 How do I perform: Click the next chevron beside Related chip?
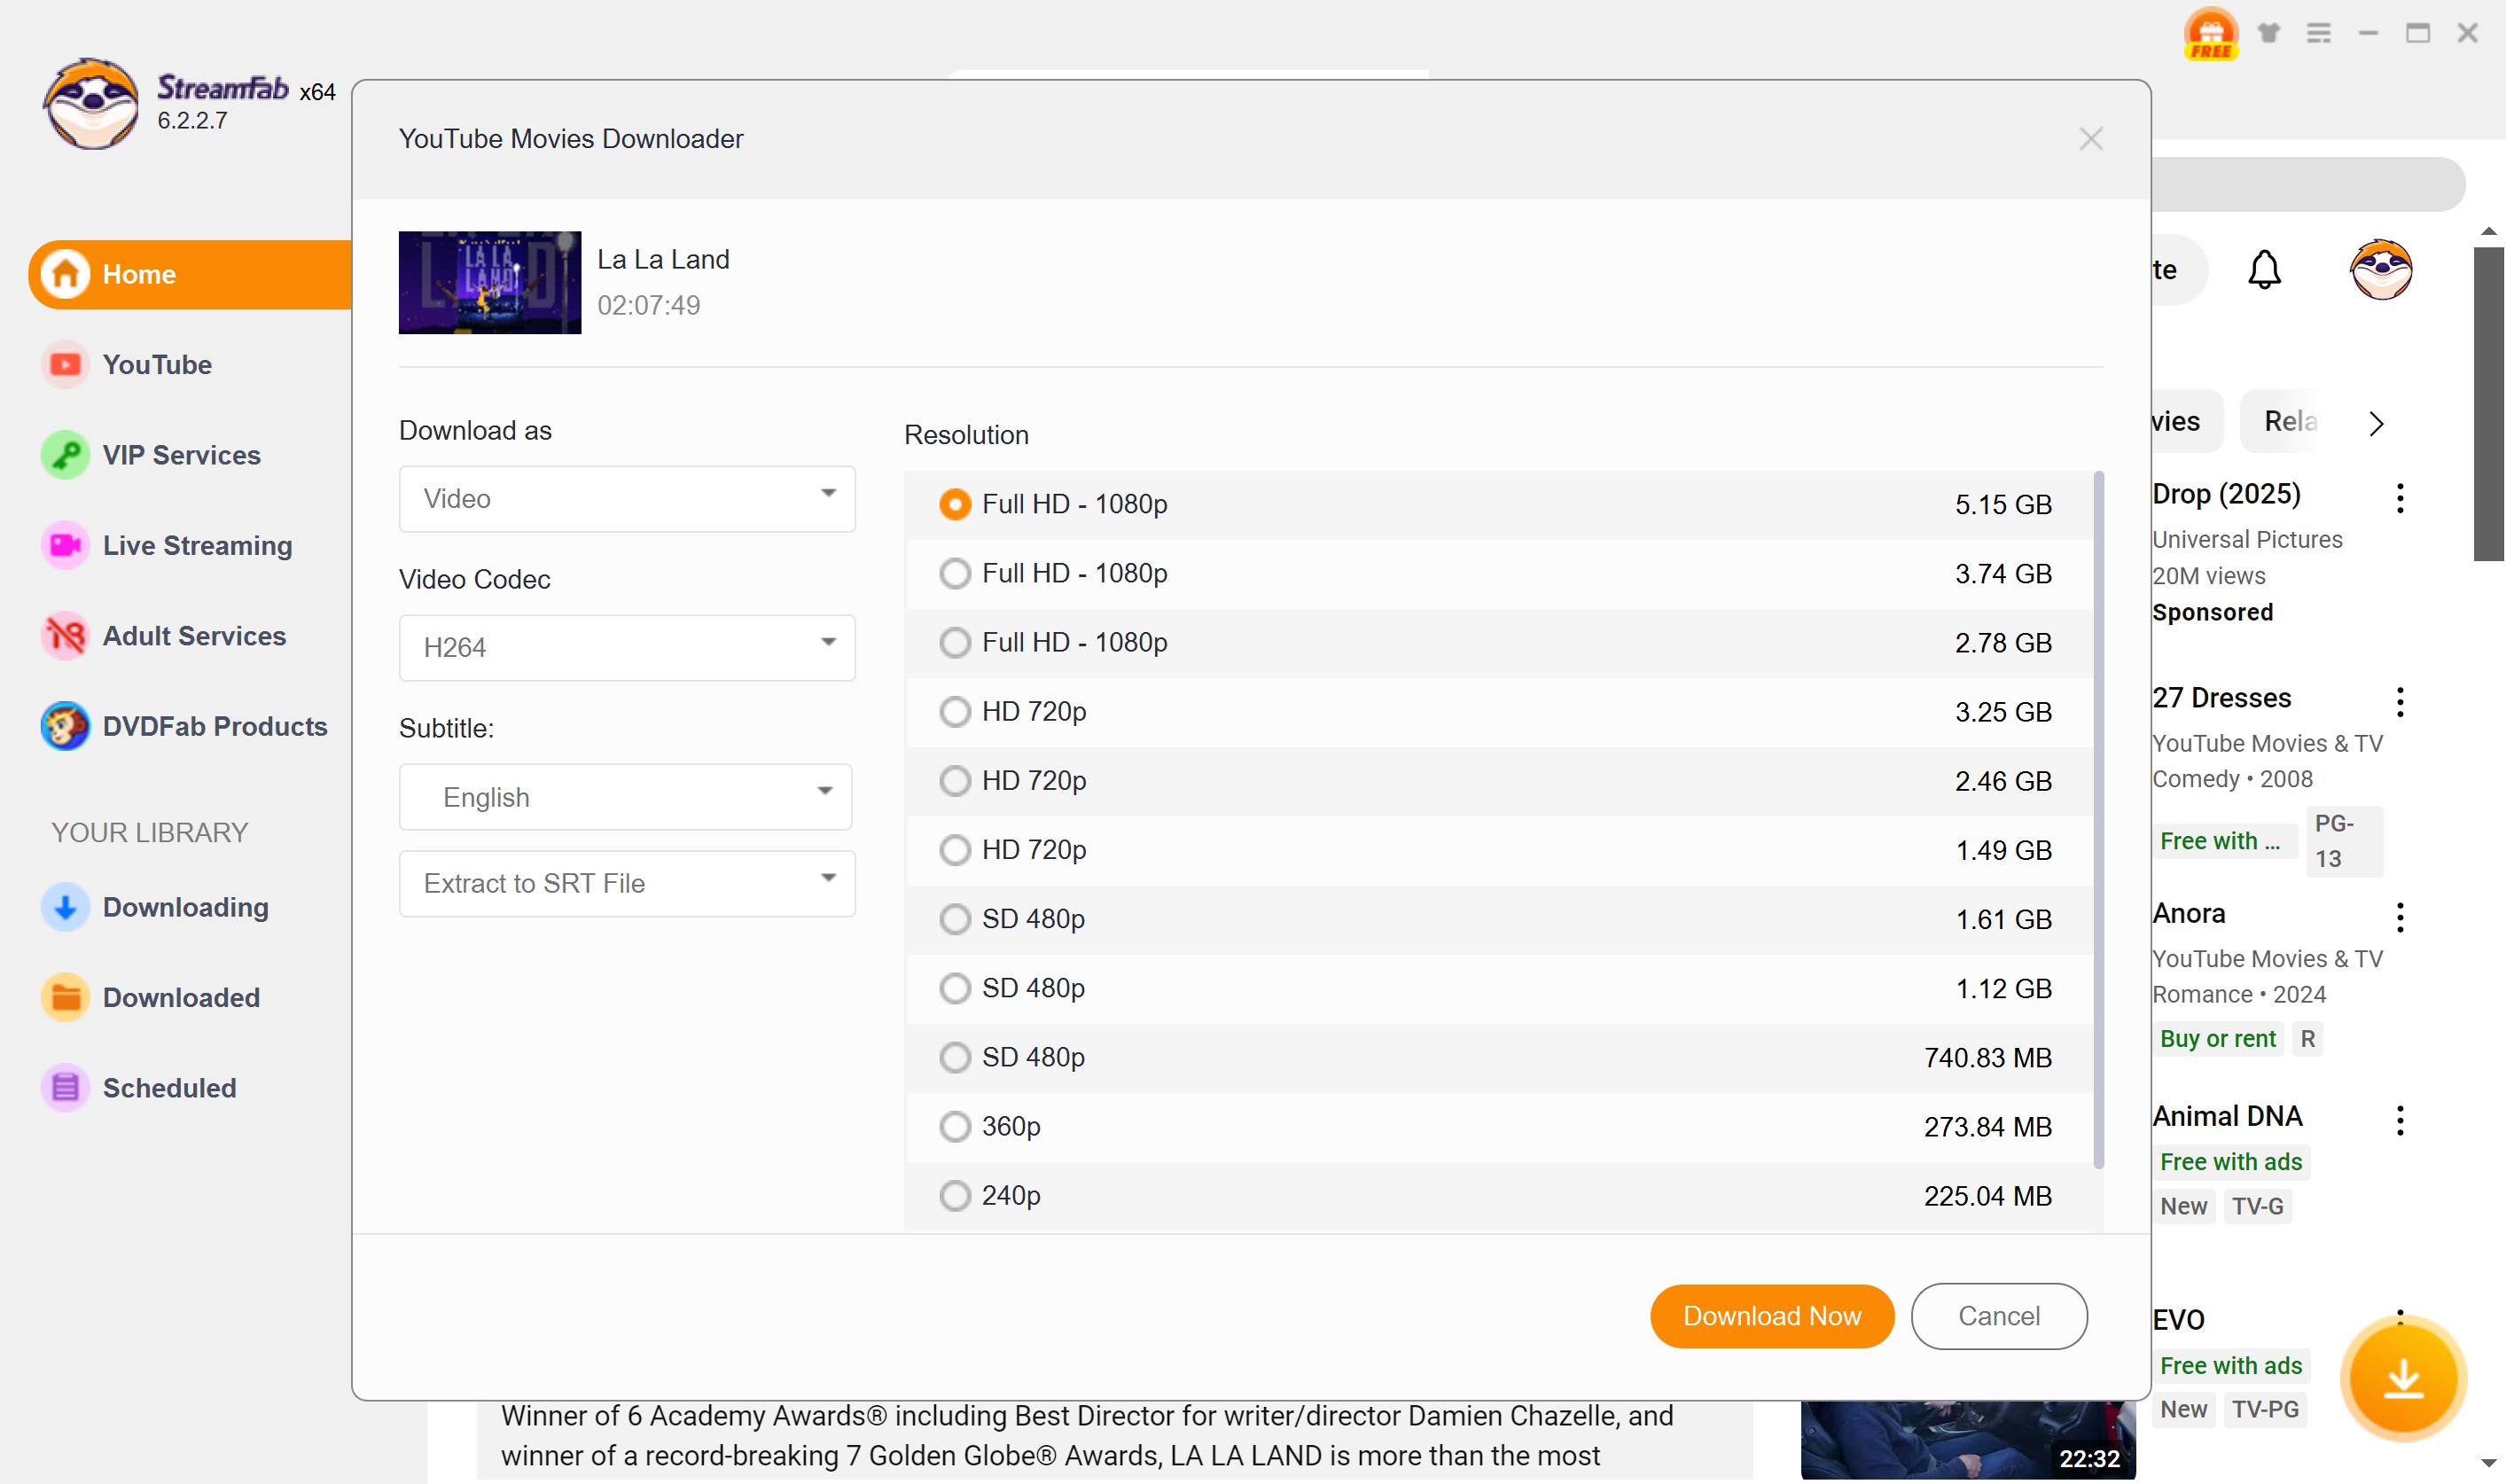pos(2376,423)
